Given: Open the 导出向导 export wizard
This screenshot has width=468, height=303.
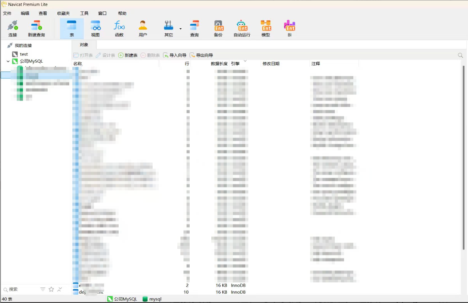Looking at the screenshot, I should click(x=201, y=55).
